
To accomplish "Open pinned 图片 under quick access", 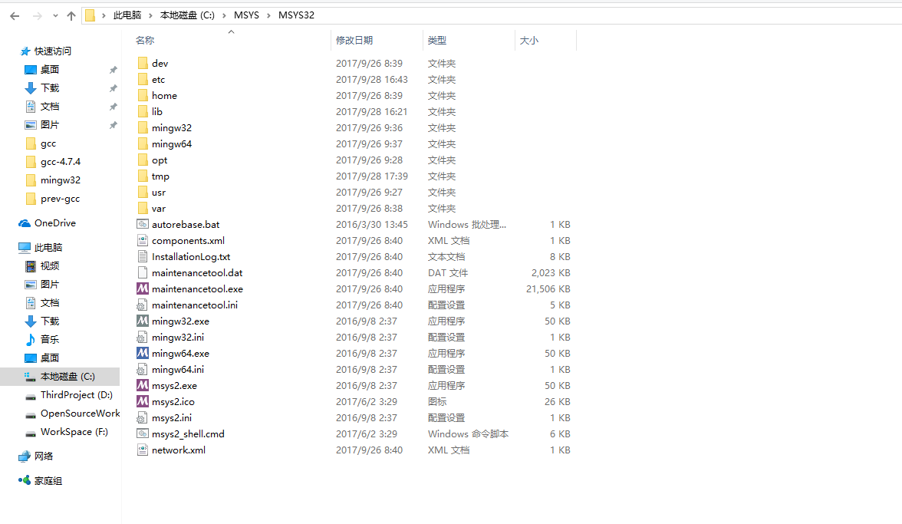I will click(x=49, y=125).
